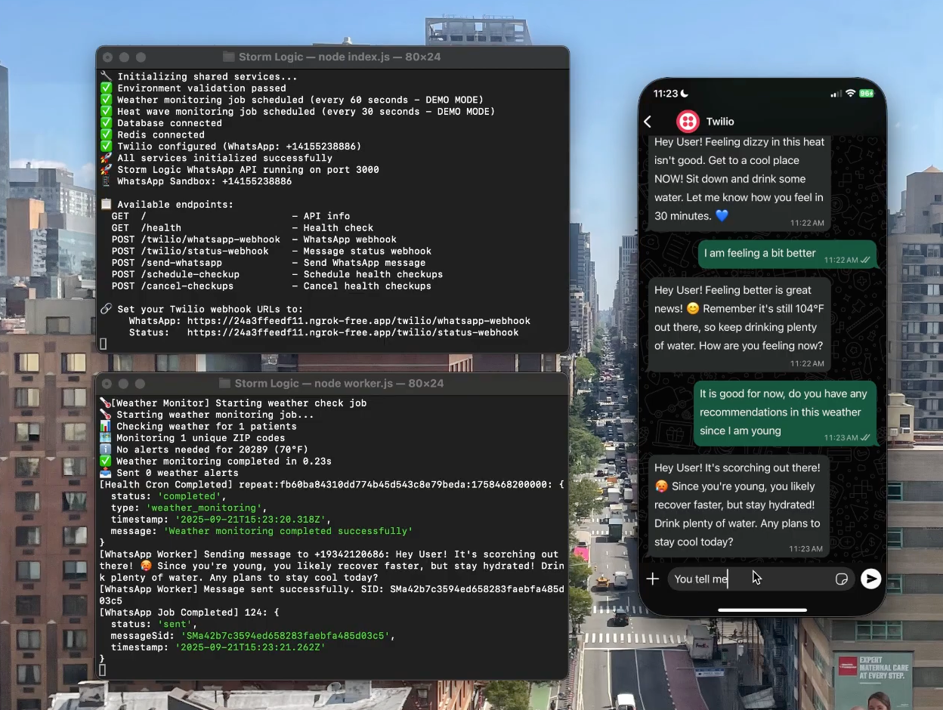Click "Monitoring 1 unique ZIP codes" line
This screenshot has width=943, height=710.
click(x=193, y=438)
